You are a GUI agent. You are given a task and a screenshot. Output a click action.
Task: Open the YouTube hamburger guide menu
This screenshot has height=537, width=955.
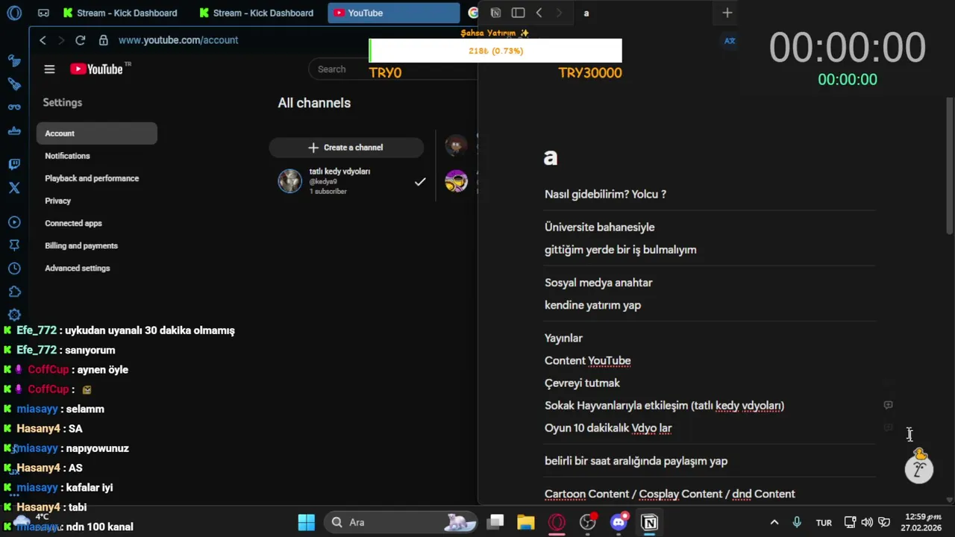pyautogui.click(x=49, y=69)
